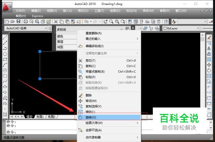This screenshot has height=142, width=215.
Task: Select the Arc draw tool
Action: [5, 65]
